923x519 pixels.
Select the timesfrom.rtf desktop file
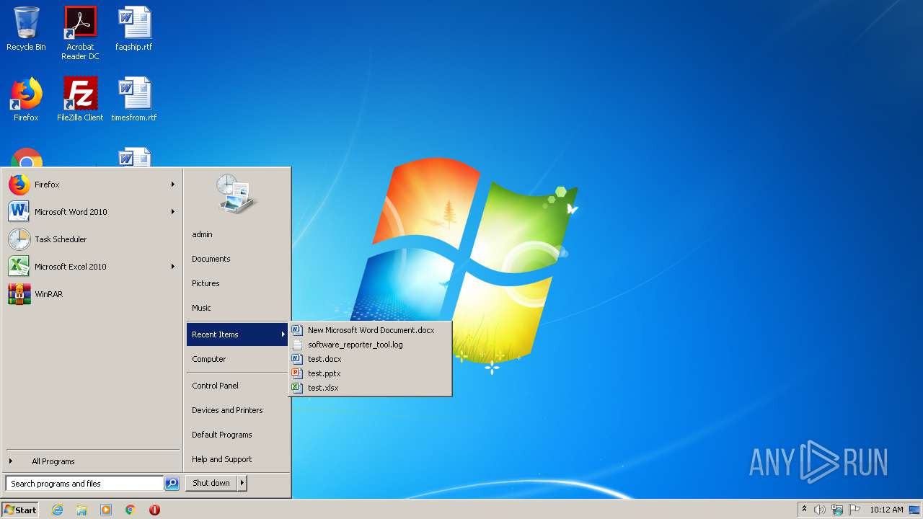tap(134, 99)
